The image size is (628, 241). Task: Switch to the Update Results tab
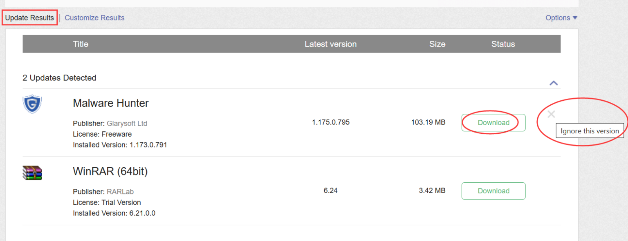point(29,18)
